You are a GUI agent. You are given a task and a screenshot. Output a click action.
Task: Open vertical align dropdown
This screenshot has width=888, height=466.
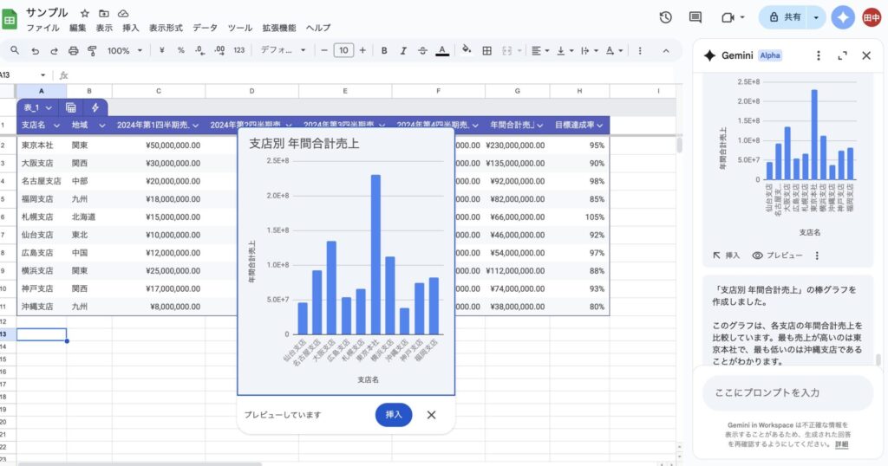[x=565, y=50]
